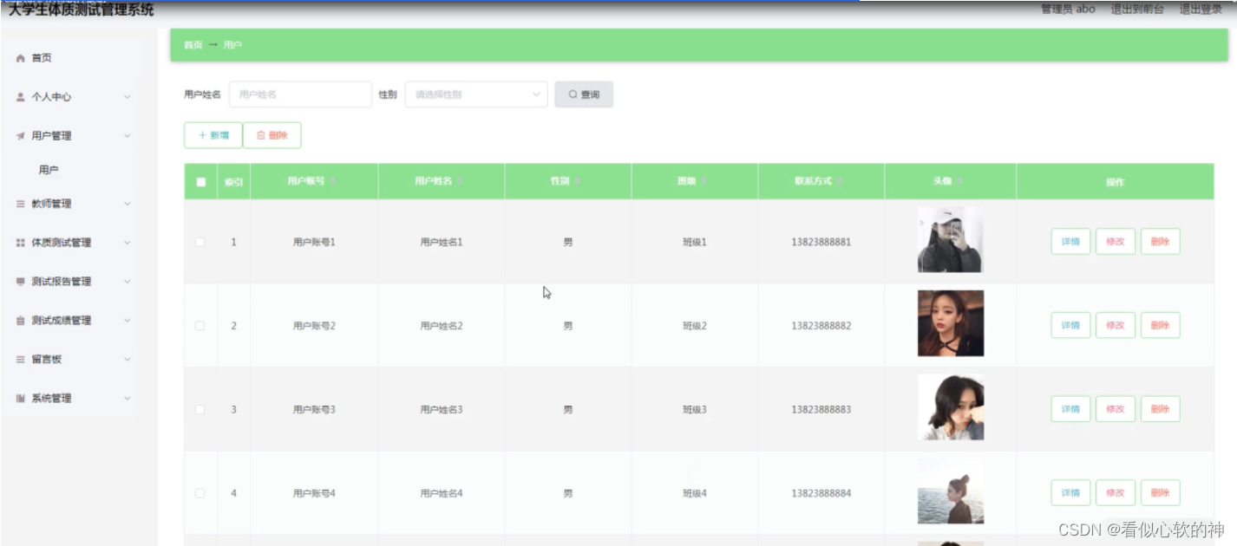Image resolution: width=1237 pixels, height=546 pixels.
Task: Click the 查询 search button
Action: [584, 94]
